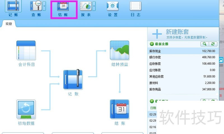Open the 报表 chart toolbar icon
The height and width of the screenshot is (134, 224).
point(86,6)
